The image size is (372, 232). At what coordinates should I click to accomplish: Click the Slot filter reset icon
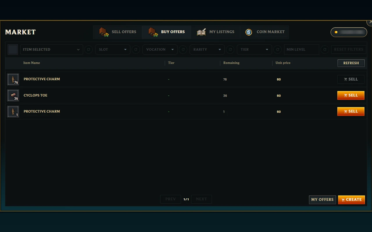click(136, 50)
